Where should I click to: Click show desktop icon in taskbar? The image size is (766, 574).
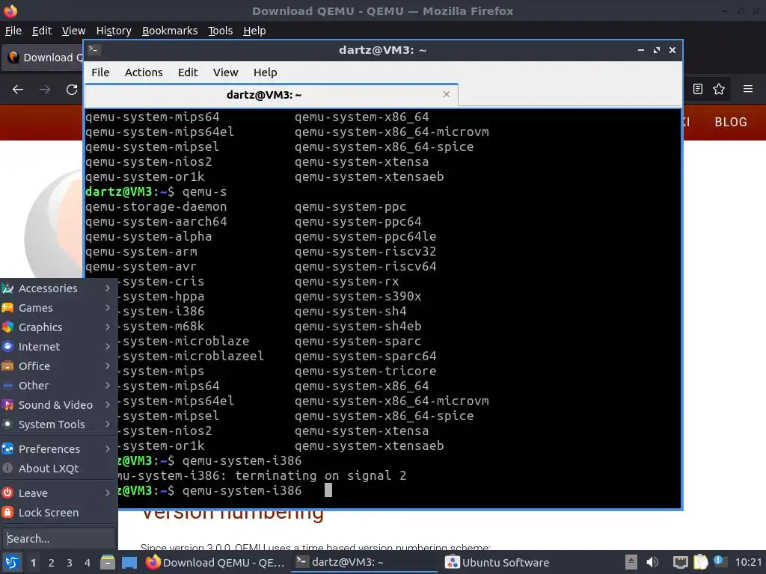pyautogui.click(x=129, y=562)
